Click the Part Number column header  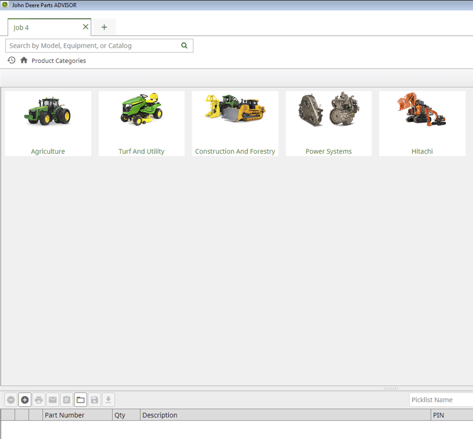click(x=77, y=415)
